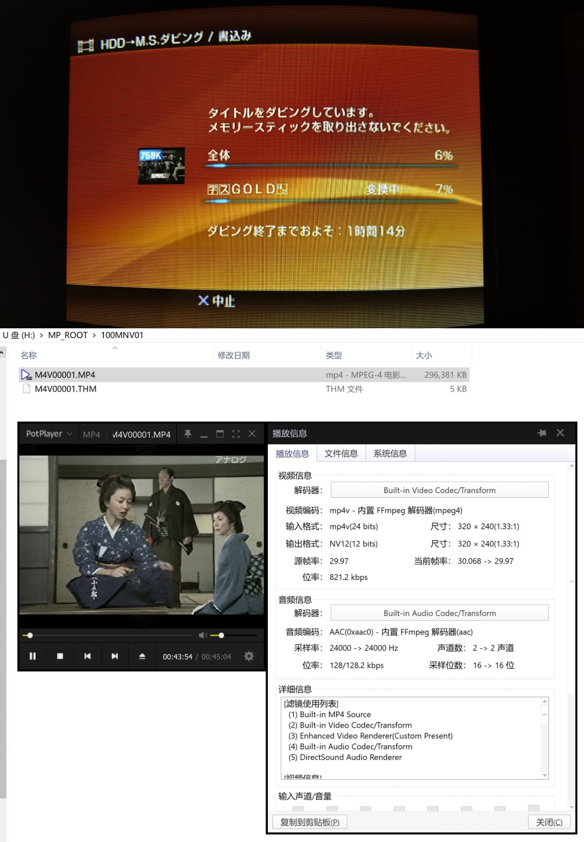Adjust the volume slider
584x842 pixels.
click(221, 636)
